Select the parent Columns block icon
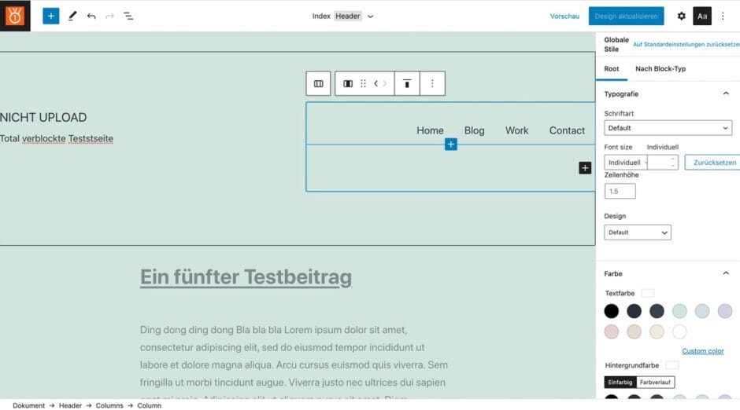 318,83
